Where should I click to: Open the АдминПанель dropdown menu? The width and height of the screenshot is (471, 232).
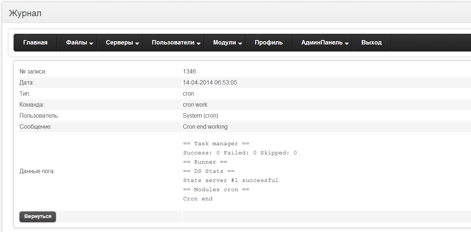coord(322,43)
